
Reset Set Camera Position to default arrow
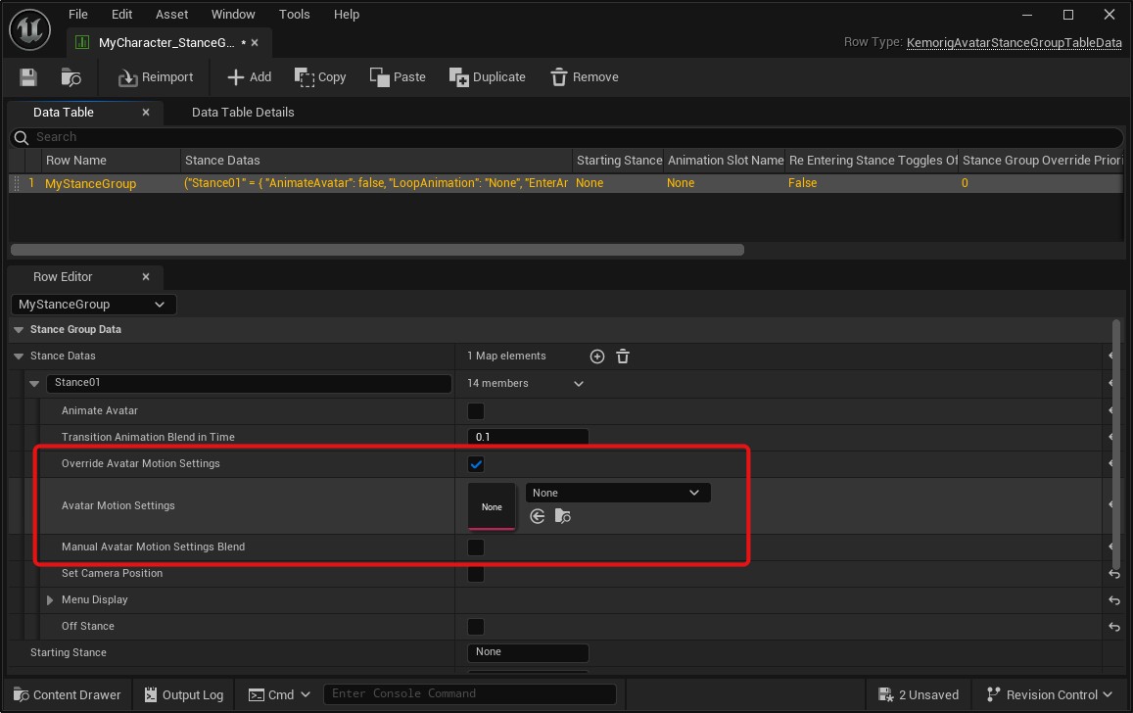click(1113, 574)
